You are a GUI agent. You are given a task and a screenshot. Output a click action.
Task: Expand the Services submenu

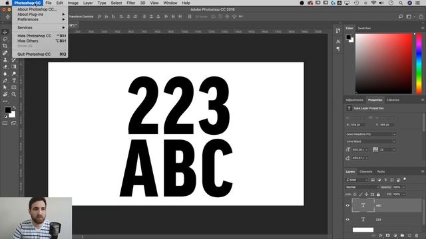tap(40, 28)
